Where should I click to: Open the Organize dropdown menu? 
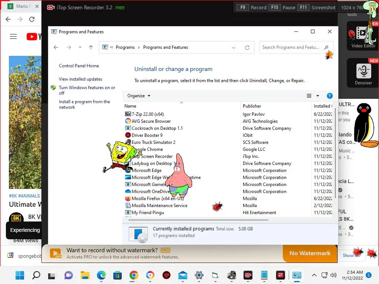[x=139, y=96]
